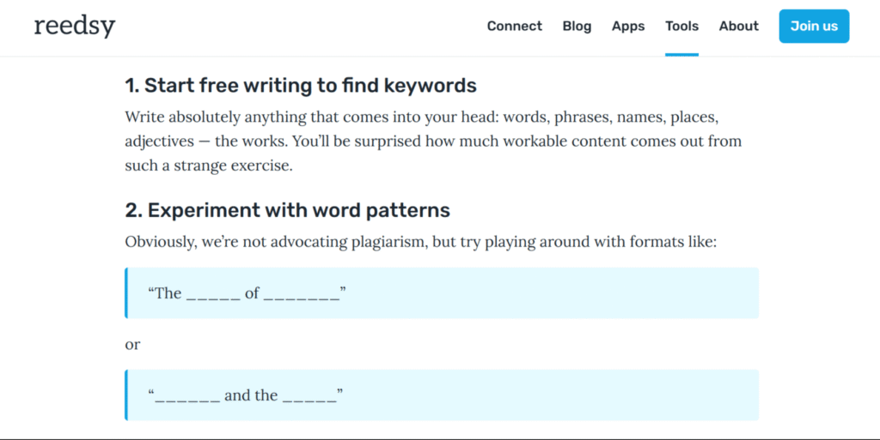This screenshot has height=440, width=880.
Task: Open the Apps navigation item
Action: coord(628,27)
